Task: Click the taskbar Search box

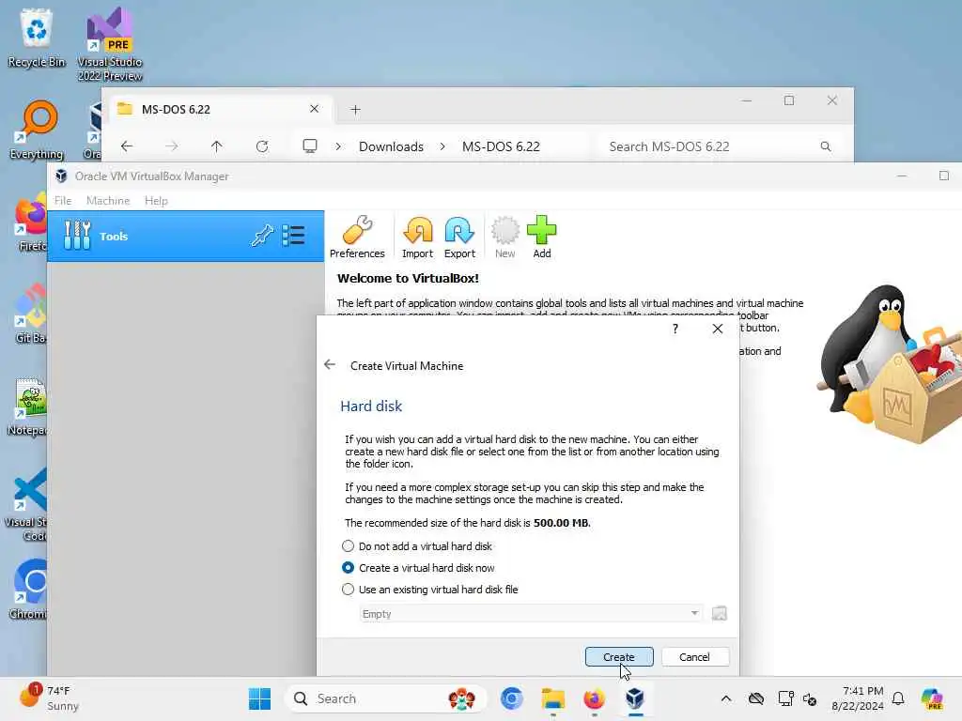Action: [386, 698]
